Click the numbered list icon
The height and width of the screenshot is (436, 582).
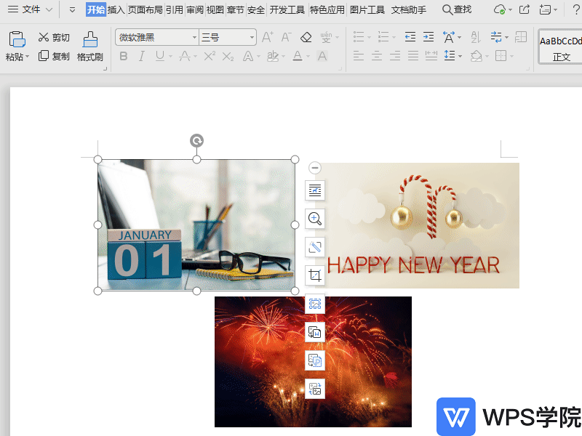pyautogui.click(x=383, y=37)
